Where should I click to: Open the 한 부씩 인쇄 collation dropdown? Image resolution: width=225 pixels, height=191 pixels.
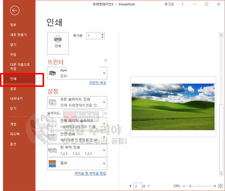77,150
